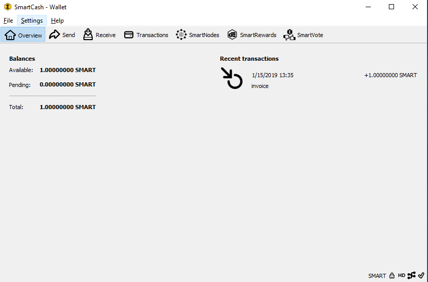
Task: Click the SmartRewards hexagon icon
Action: click(232, 34)
